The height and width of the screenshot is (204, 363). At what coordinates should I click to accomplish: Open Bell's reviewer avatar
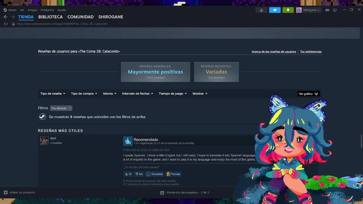click(x=44, y=141)
